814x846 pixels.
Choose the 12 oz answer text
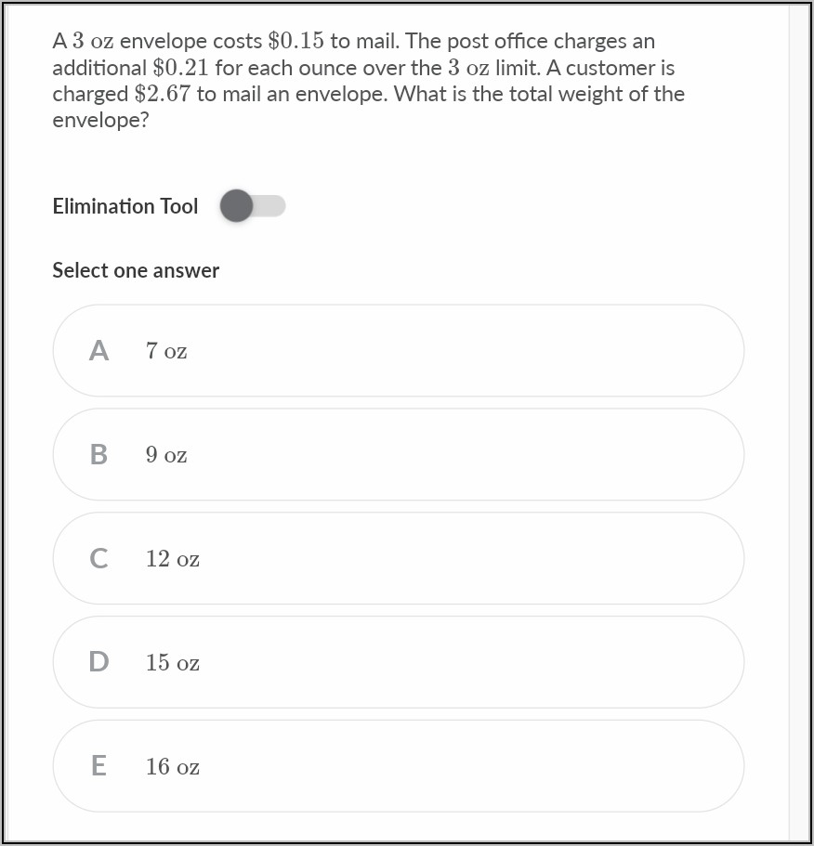click(172, 559)
